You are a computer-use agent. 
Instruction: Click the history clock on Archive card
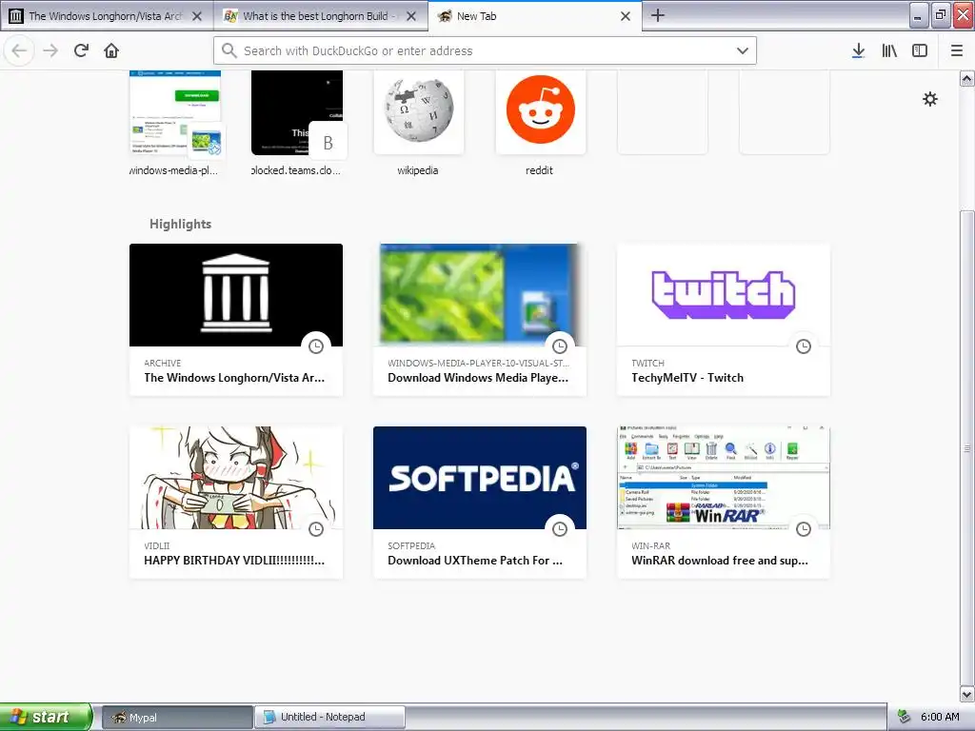coord(316,346)
